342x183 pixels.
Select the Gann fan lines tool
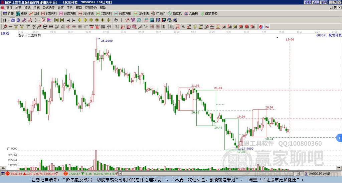pyautogui.click(x=123, y=27)
